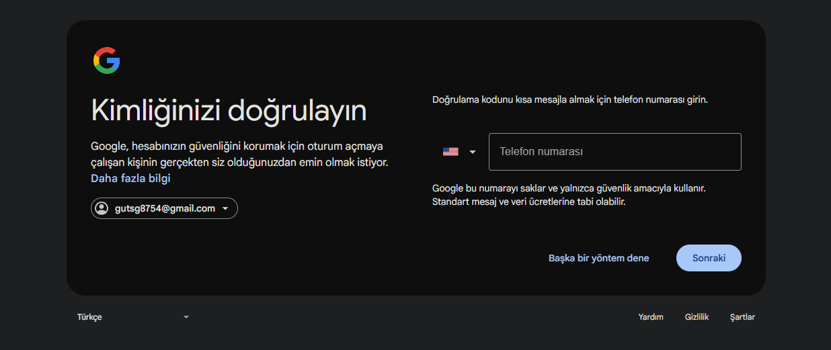Open the gutsg8754@gmail.com account switcher

tap(164, 208)
